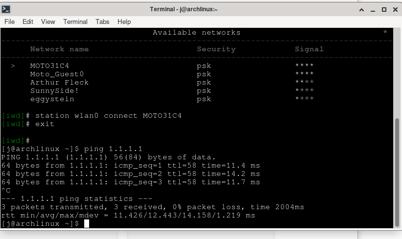Open the File menu
The width and height of the screenshot is (402, 239).
click(x=9, y=22)
